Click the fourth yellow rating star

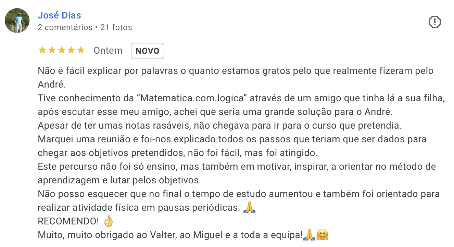coord(71,51)
